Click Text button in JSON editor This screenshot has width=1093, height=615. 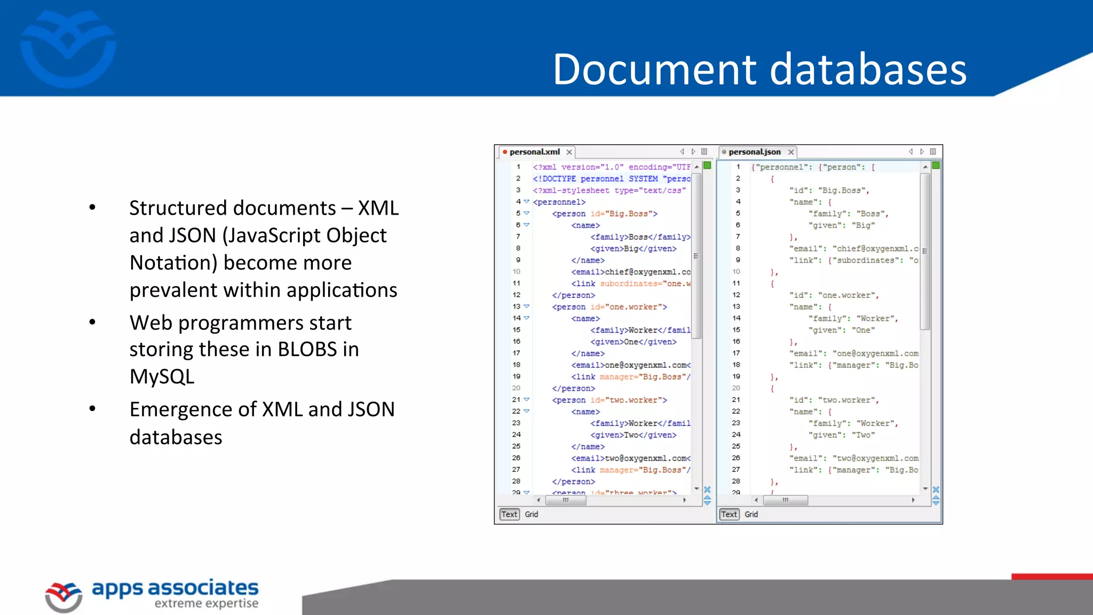point(729,514)
